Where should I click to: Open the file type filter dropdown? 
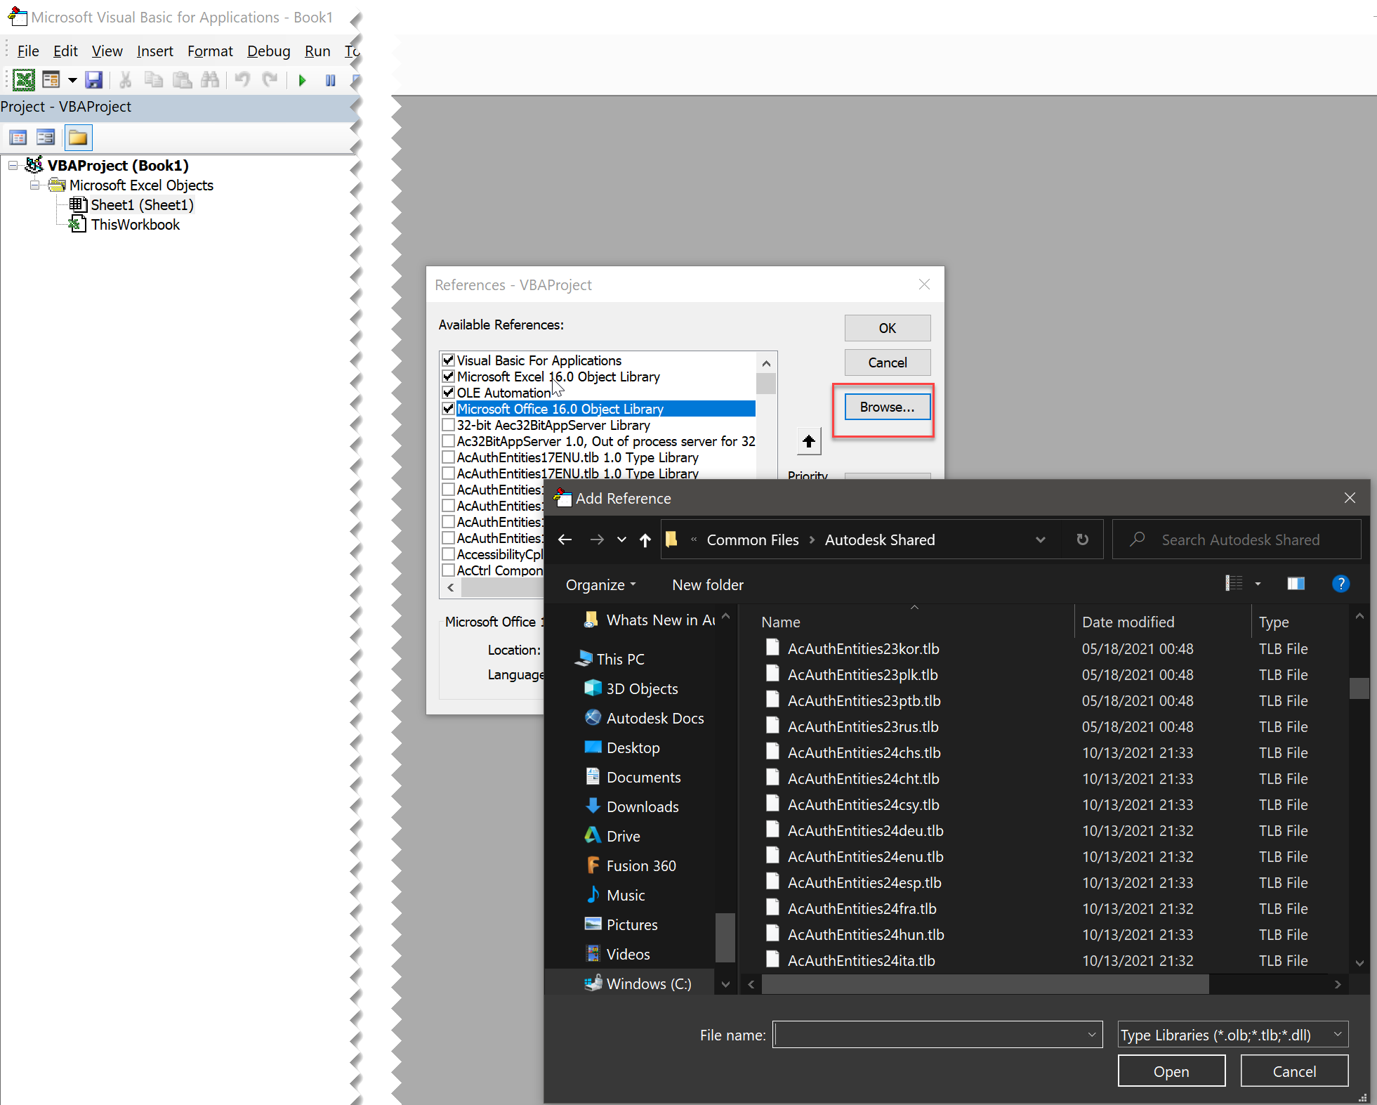(1232, 1035)
